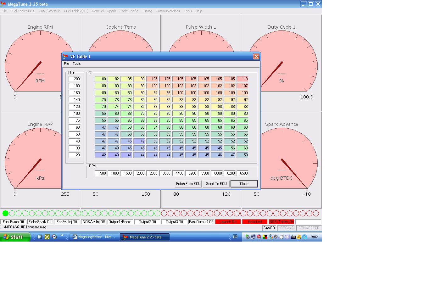
Task: Click the red Launch On status indicator
Action: point(228,222)
